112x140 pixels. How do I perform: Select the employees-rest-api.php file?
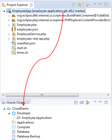pos(33,39)
